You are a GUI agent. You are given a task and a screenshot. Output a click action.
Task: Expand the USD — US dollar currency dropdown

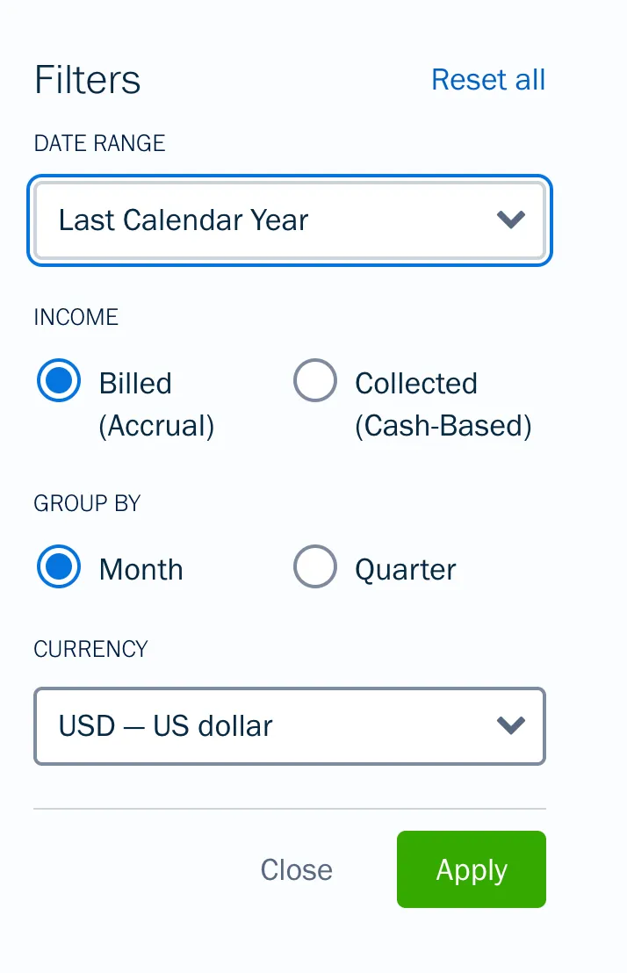263,725
